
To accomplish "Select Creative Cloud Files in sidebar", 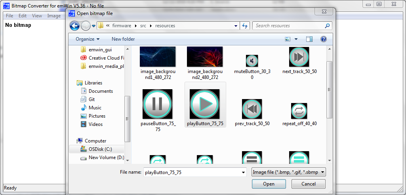I will point(102,58).
